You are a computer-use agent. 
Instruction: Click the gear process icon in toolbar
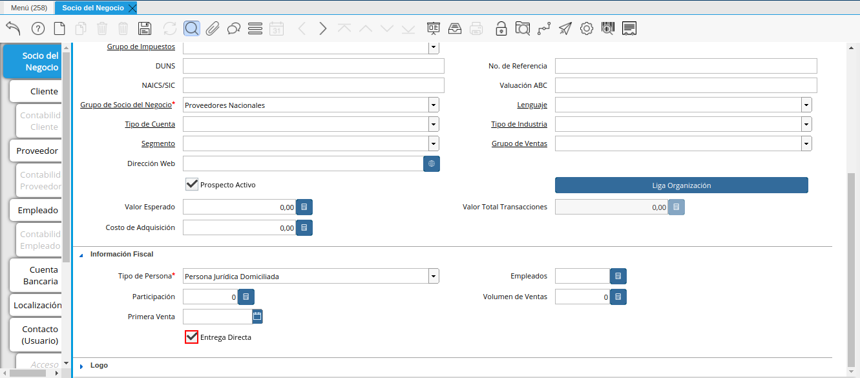587,28
